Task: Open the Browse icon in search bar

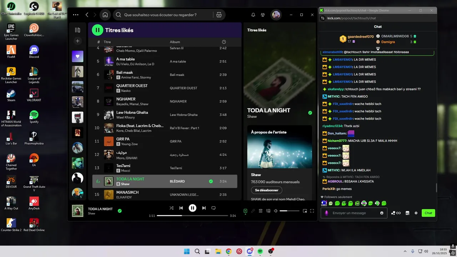Action: coord(219,15)
